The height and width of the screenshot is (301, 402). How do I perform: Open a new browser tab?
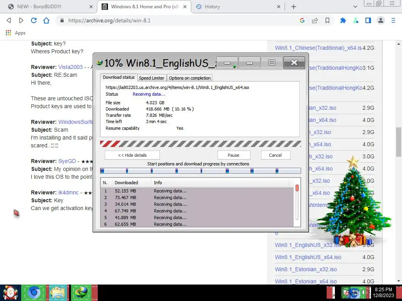pyautogui.click(x=294, y=7)
